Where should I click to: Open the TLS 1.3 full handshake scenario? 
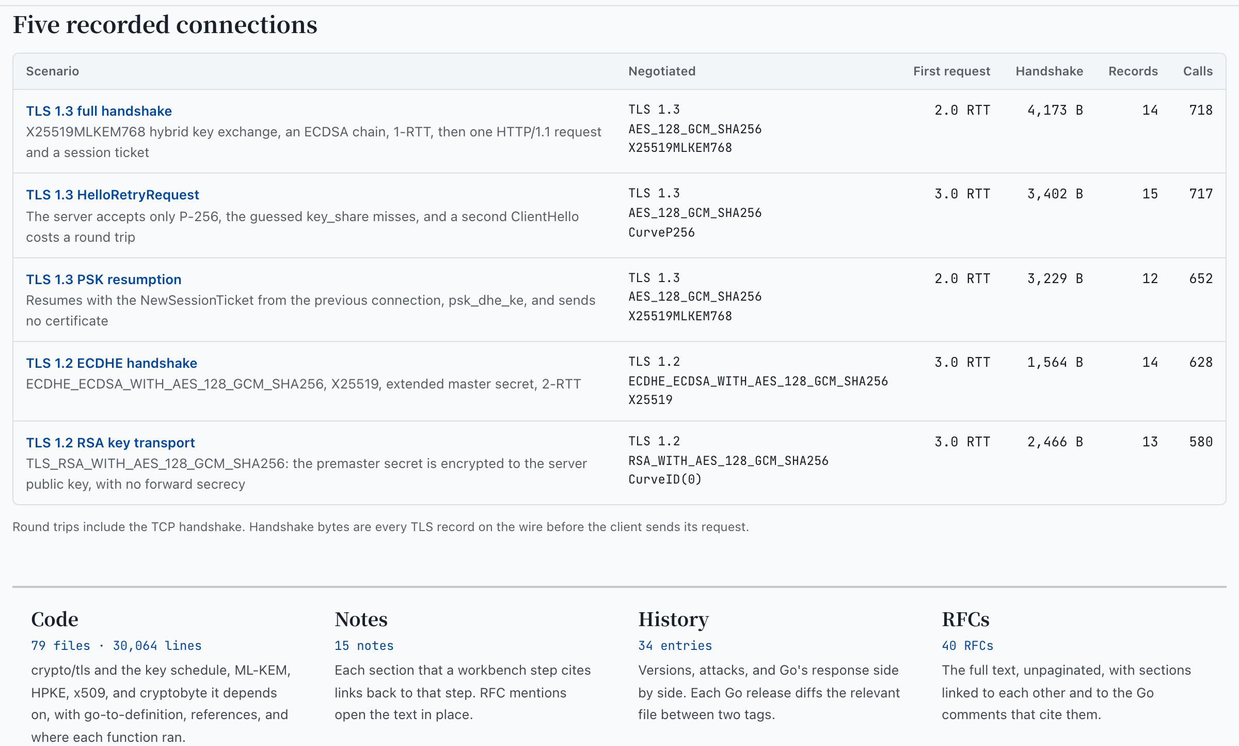[99, 111]
